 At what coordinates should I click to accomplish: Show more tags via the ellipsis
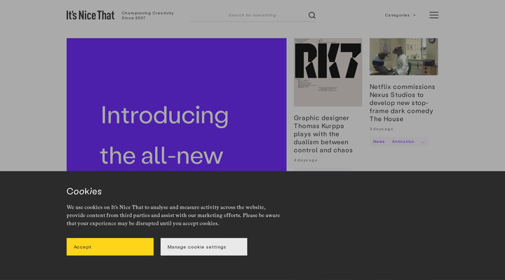click(423, 141)
